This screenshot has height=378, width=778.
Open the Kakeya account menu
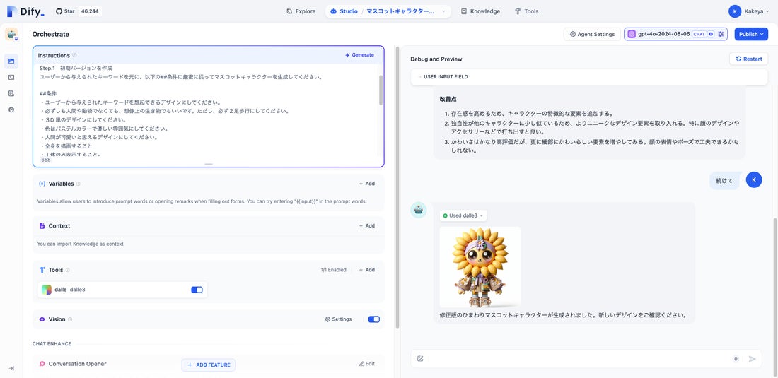757,11
